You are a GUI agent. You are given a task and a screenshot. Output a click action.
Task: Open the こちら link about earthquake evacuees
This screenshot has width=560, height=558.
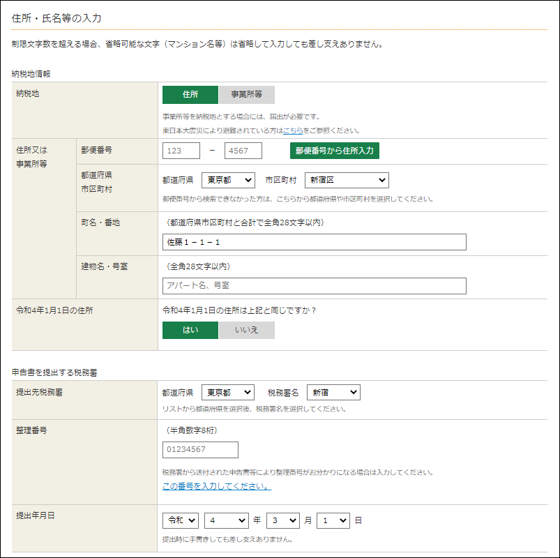(293, 130)
